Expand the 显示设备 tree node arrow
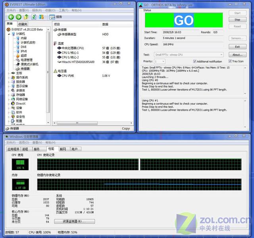The height and width of the screenshot is (238, 254). (9, 86)
